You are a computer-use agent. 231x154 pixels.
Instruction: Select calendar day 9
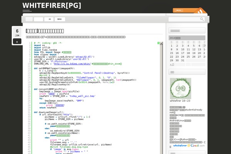177,50
